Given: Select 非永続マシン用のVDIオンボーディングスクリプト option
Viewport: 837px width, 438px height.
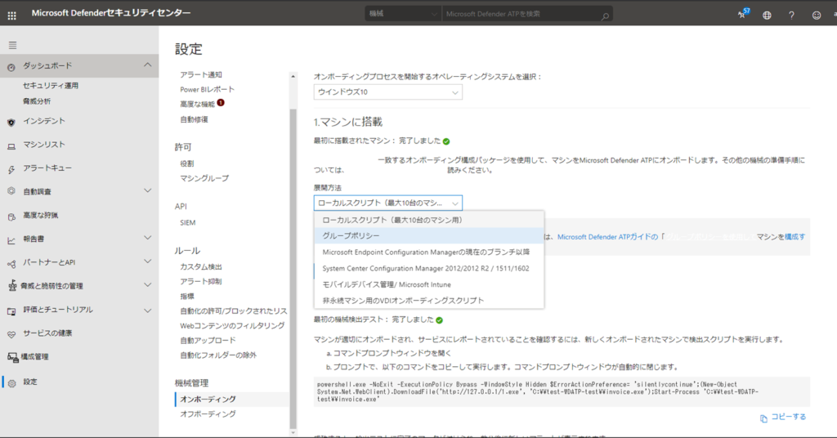Looking at the screenshot, I should click(x=429, y=301).
